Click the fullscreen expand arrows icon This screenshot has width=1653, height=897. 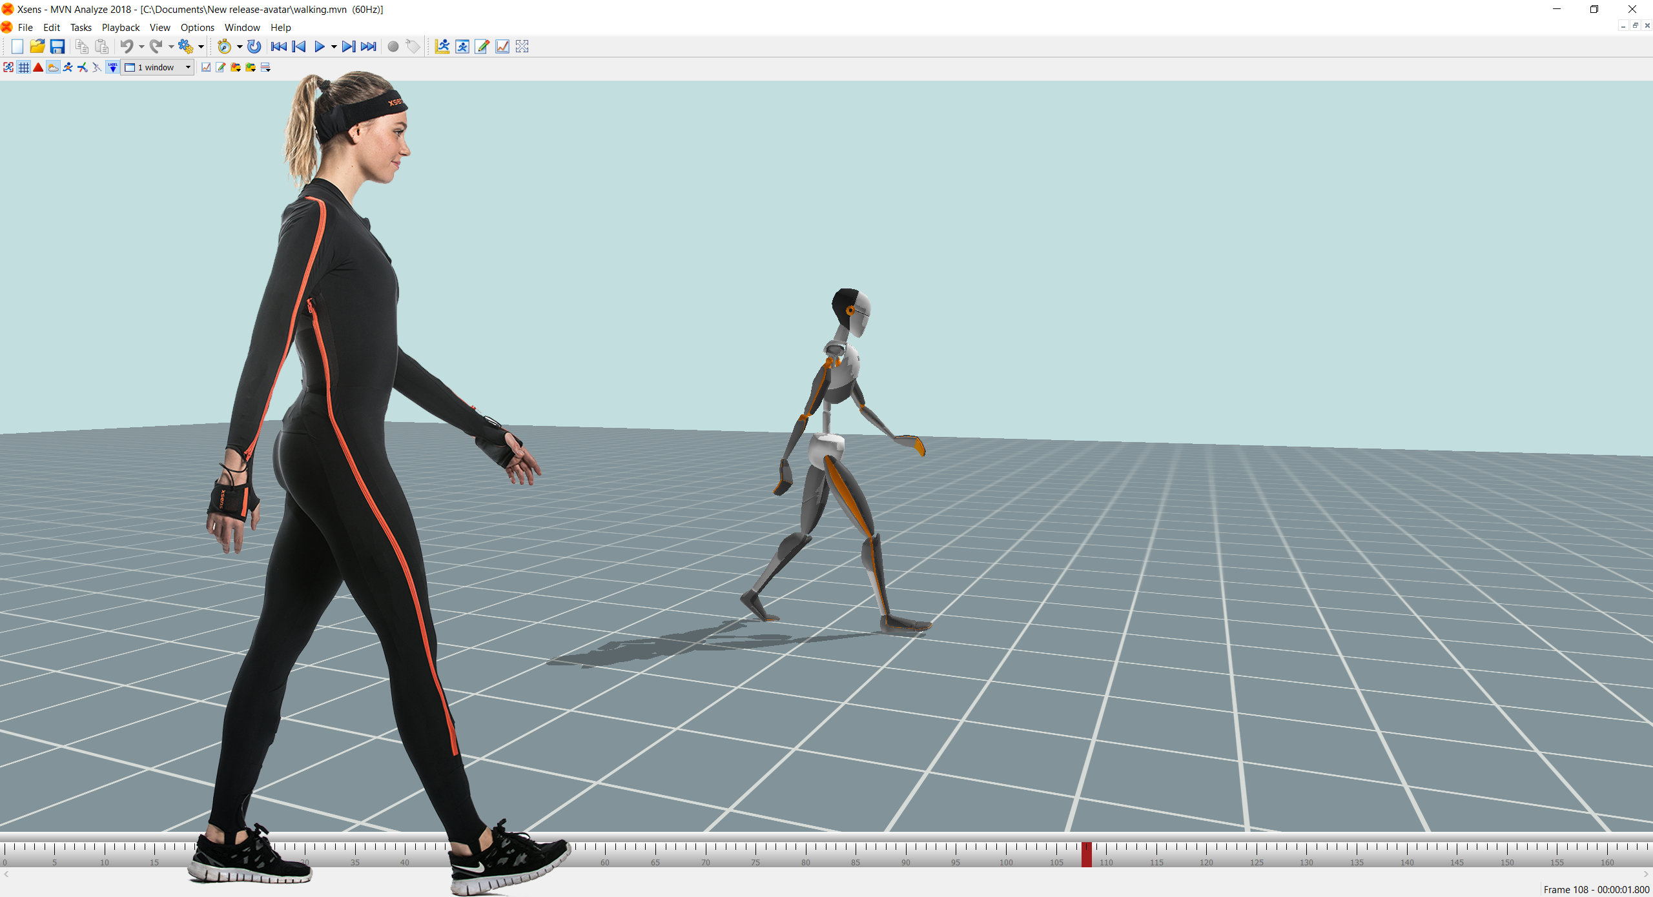[522, 46]
